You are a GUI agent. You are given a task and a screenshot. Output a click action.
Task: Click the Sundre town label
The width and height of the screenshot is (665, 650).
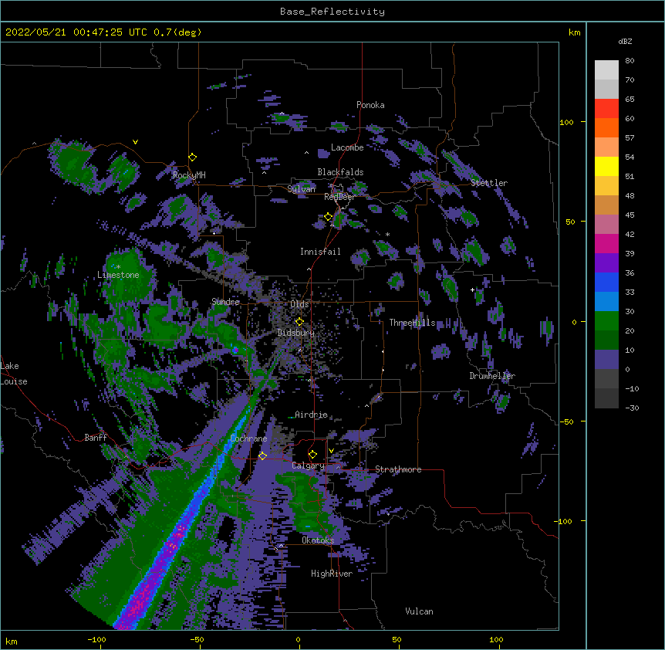(225, 302)
